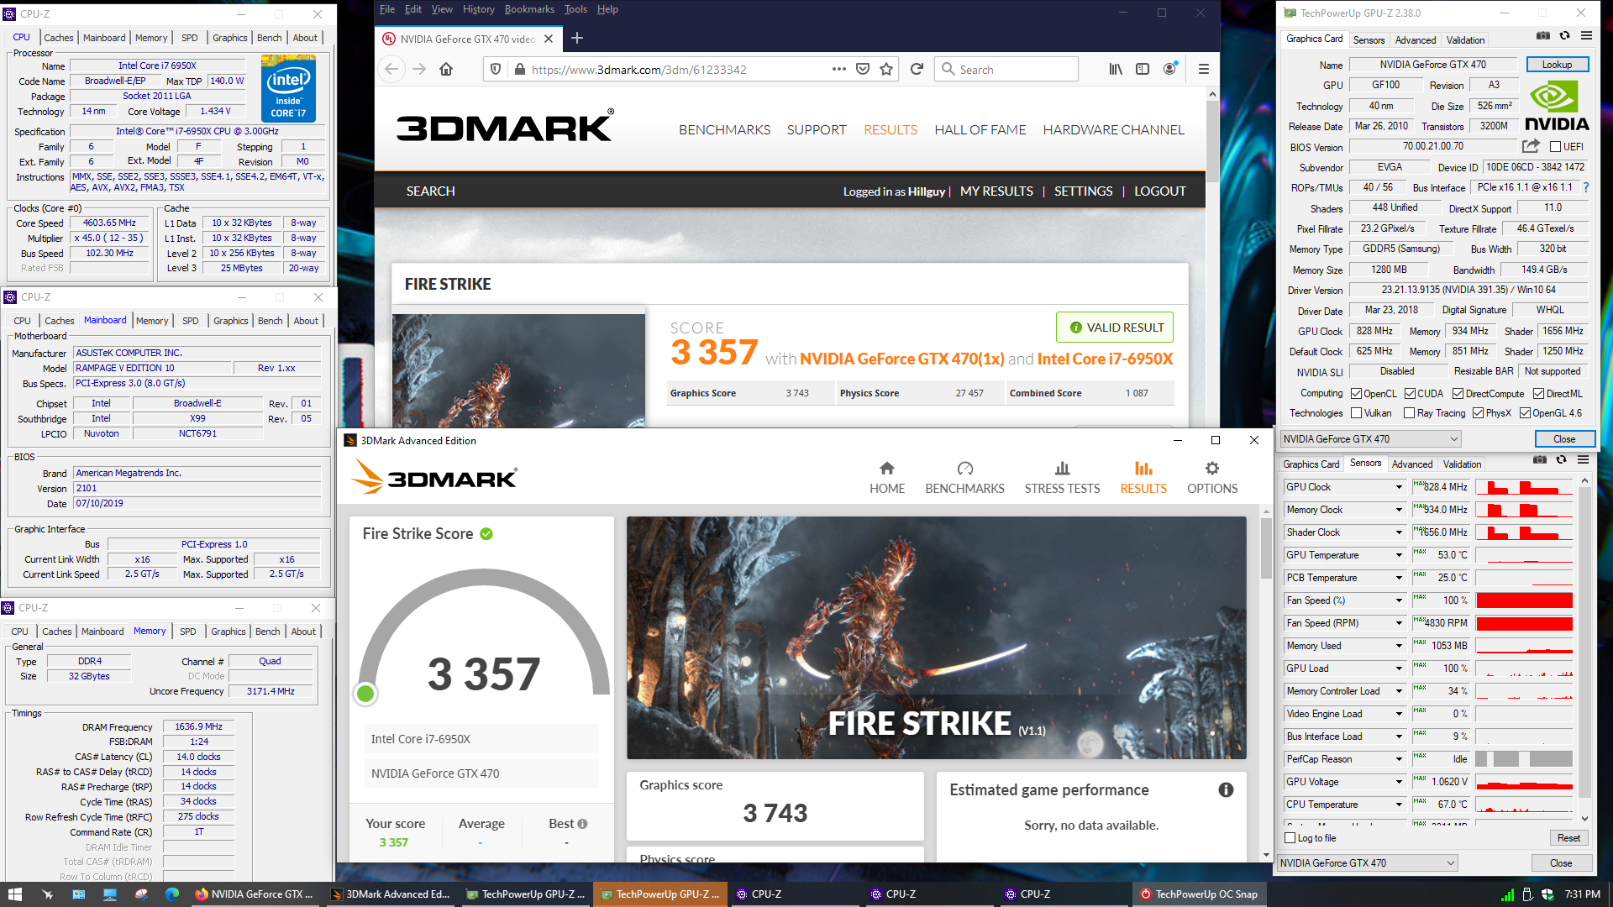Close the NVIDIA GeForce GTX 470 browser tab

(549, 39)
